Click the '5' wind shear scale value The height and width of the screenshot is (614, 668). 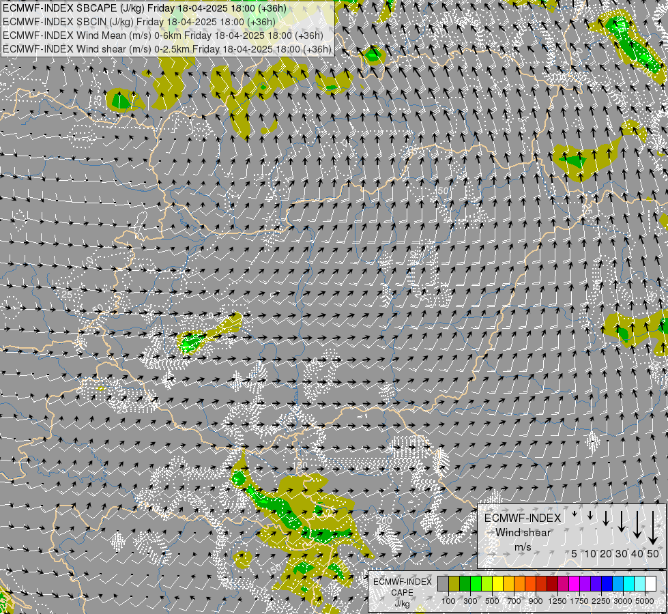[575, 553]
